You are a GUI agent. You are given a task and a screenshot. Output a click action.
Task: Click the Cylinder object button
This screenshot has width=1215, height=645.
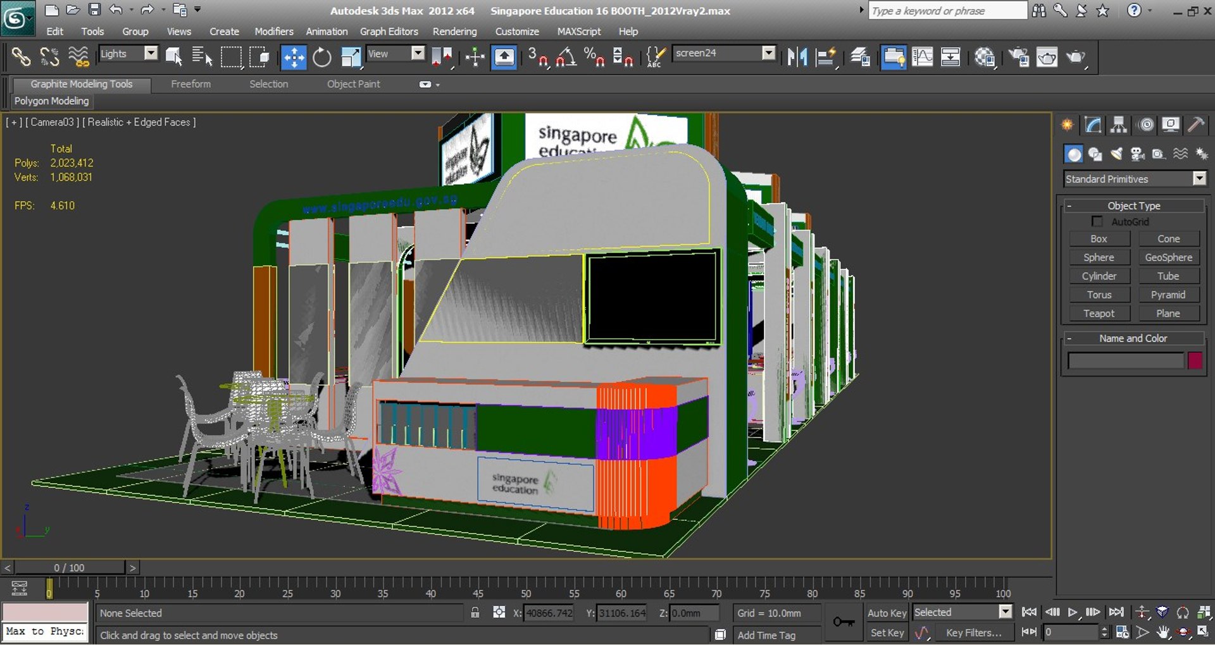tap(1099, 276)
